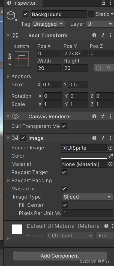
Task: Open the anchor presets box
Action: 22,59
